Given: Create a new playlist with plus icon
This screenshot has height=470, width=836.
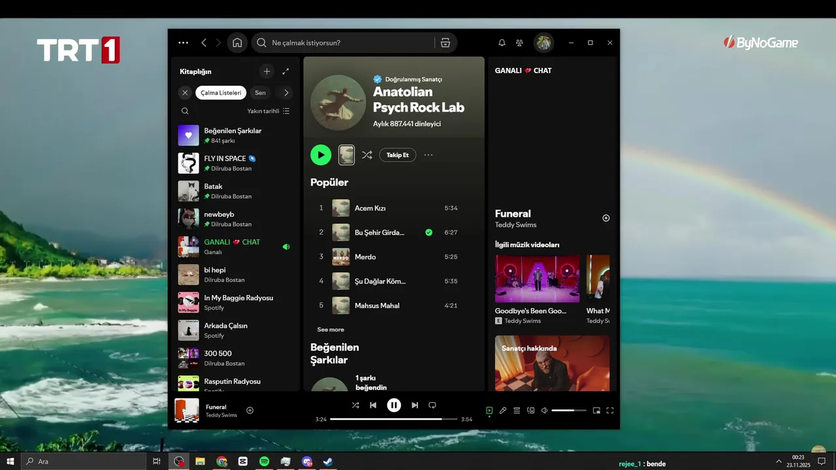Looking at the screenshot, I should click(x=266, y=71).
